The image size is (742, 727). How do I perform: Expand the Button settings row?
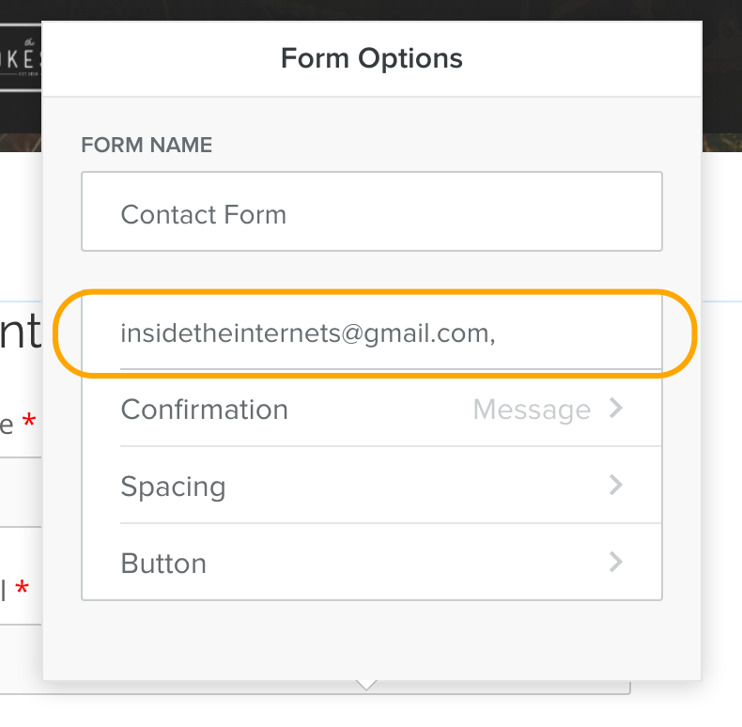click(x=372, y=563)
